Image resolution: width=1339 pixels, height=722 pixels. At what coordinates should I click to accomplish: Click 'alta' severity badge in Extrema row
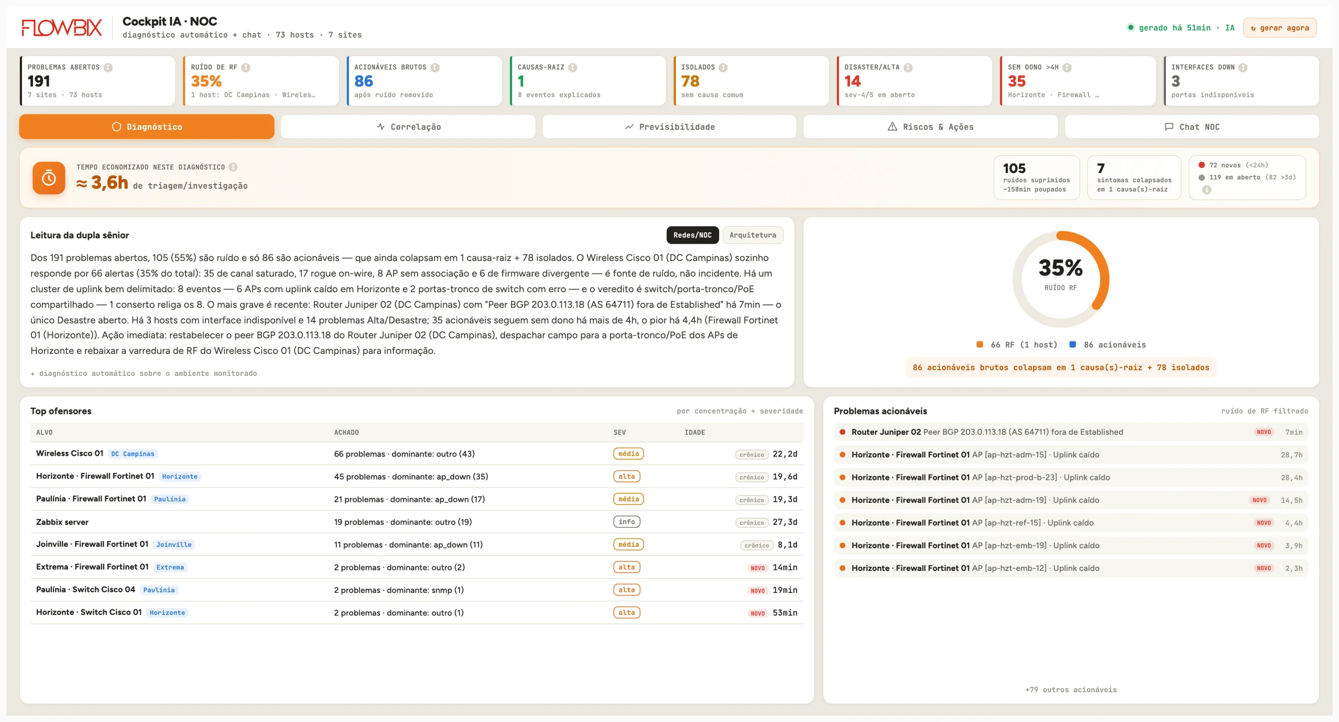coord(627,567)
